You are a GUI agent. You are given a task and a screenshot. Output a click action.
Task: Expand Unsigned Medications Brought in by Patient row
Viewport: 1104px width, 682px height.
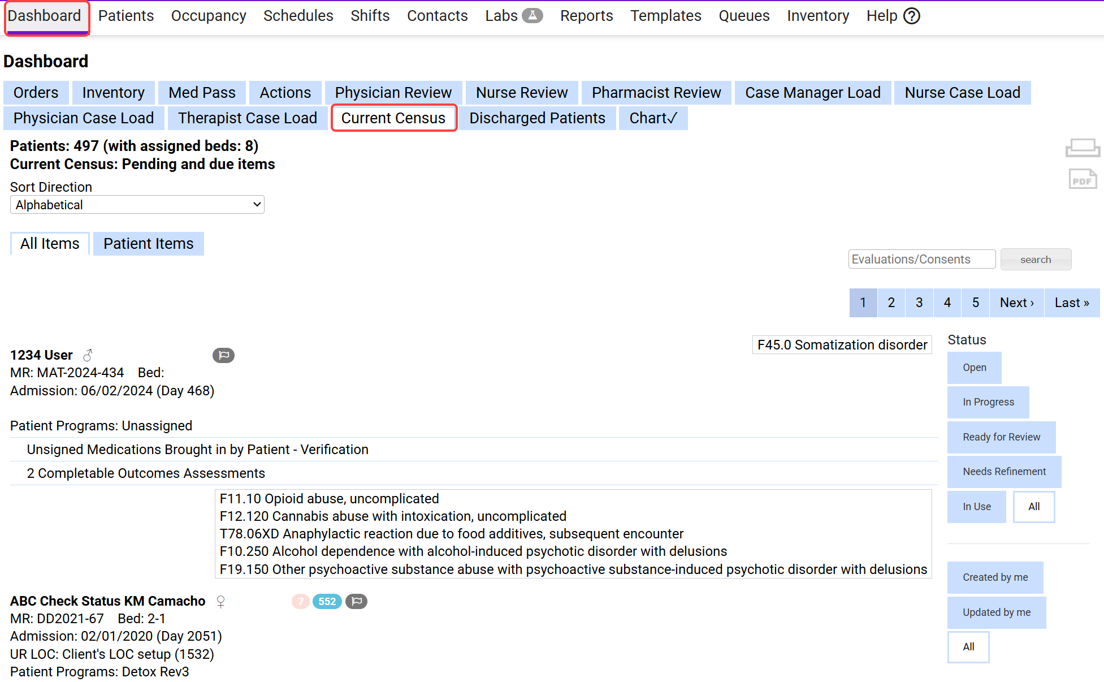[197, 450]
